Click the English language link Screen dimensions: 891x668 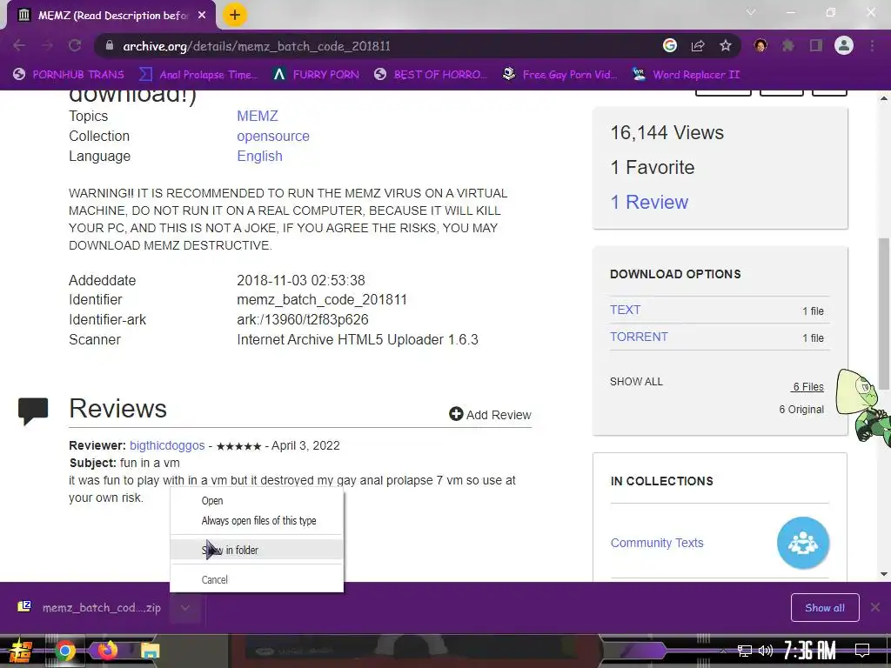click(259, 157)
